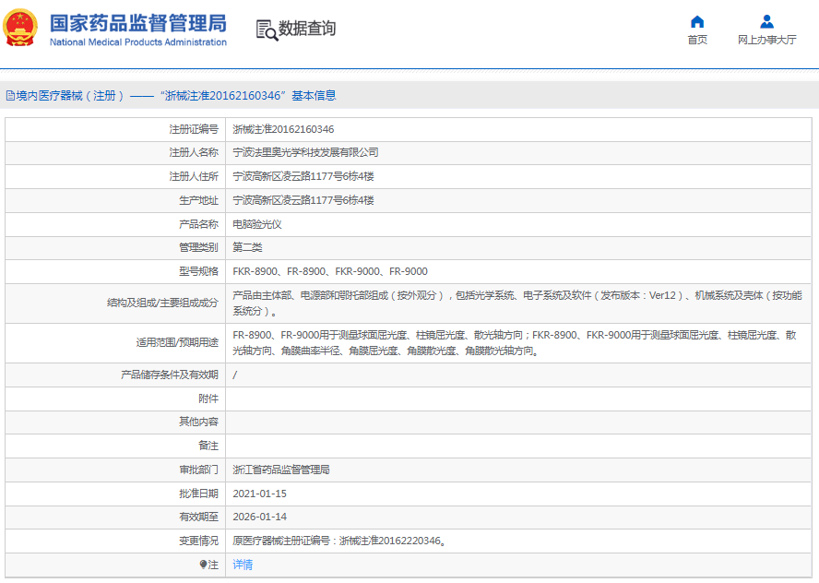Click the National Medical Products Administration subtitle
This screenshot has height=583, width=819.
137,42
